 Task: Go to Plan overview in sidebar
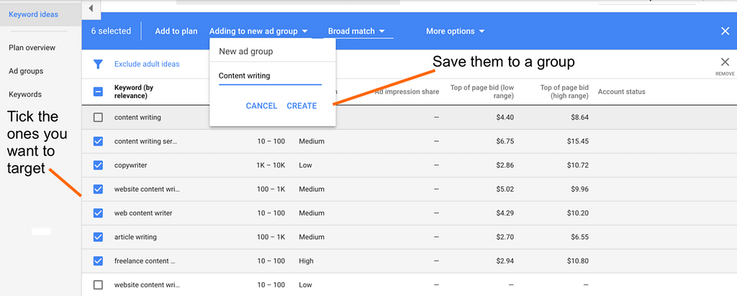[x=32, y=48]
